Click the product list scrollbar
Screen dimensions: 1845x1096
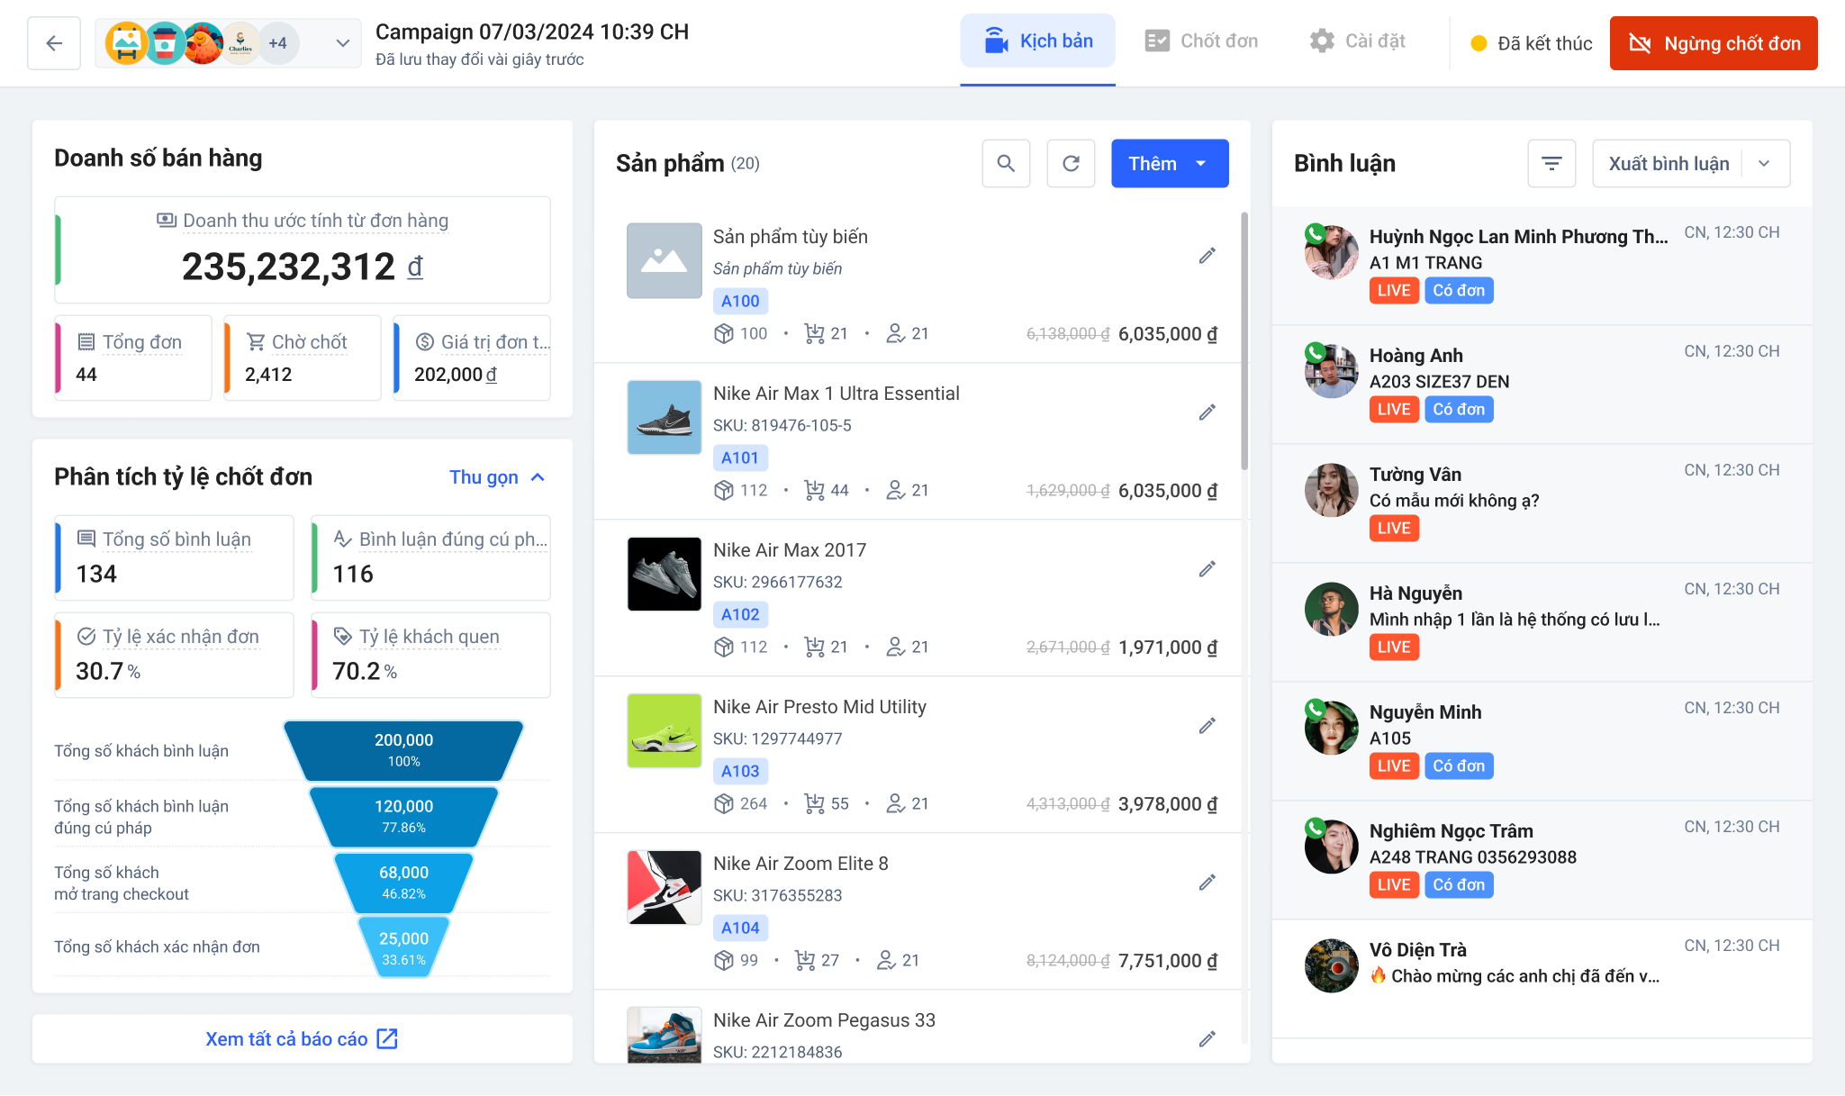click(1244, 340)
